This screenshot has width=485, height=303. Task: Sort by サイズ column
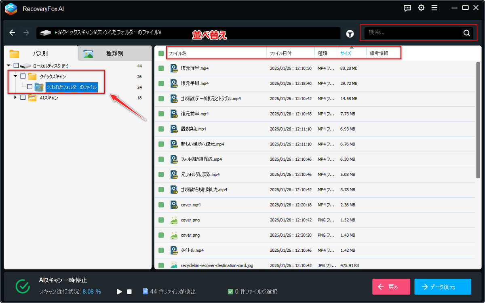[352, 53]
